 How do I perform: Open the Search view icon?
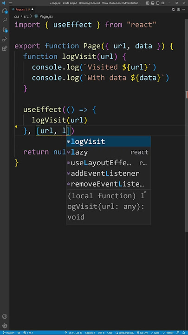[5, 20]
